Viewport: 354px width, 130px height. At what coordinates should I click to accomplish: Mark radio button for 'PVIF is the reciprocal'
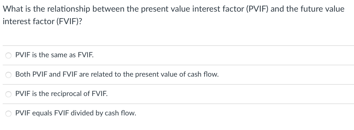9,94
